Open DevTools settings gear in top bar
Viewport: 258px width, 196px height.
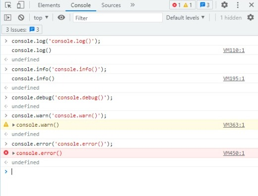pos(224,5)
